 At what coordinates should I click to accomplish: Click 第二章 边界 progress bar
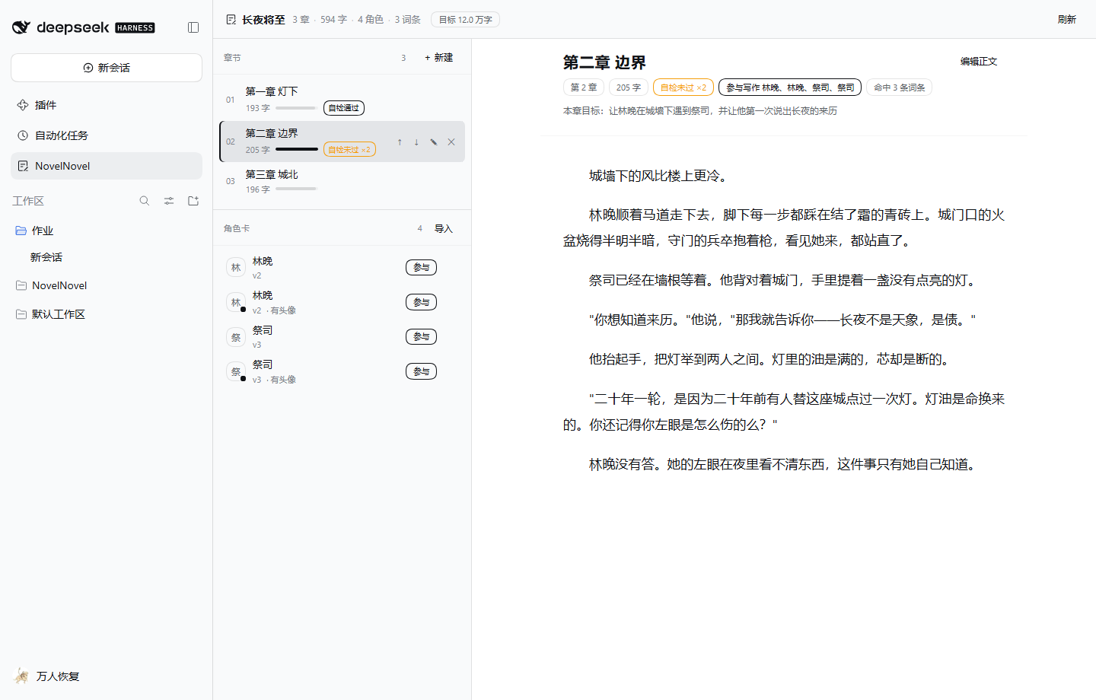[x=296, y=149]
